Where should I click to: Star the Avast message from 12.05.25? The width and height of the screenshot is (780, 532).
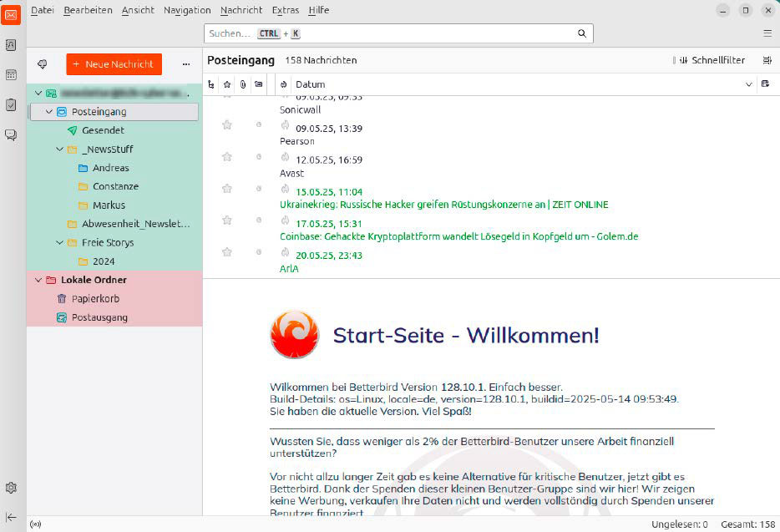point(227,157)
